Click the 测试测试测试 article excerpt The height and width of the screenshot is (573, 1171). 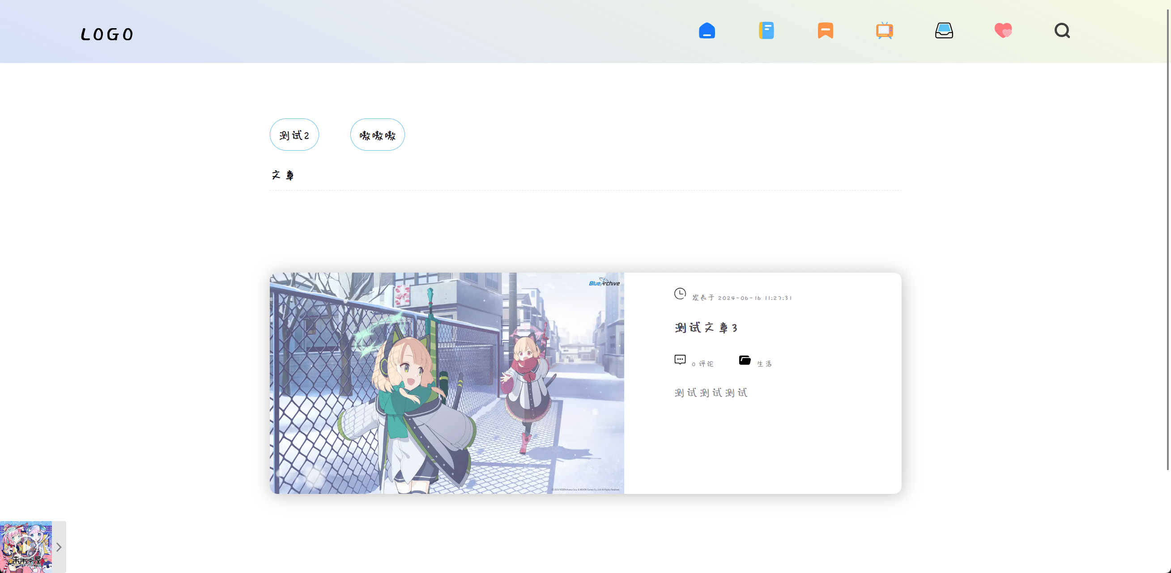click(711, 393)
